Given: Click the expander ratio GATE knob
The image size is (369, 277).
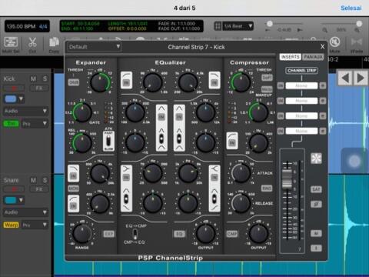Looking at the screenshot, I should tap(82, 112).
